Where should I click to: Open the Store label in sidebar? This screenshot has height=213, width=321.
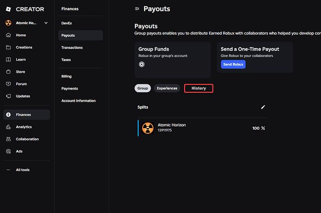20,72
